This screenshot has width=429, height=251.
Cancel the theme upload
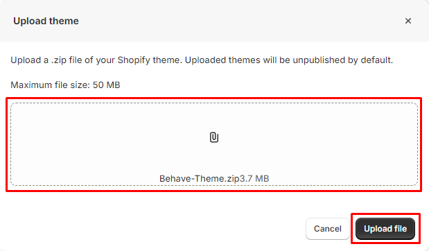(328, 229)
